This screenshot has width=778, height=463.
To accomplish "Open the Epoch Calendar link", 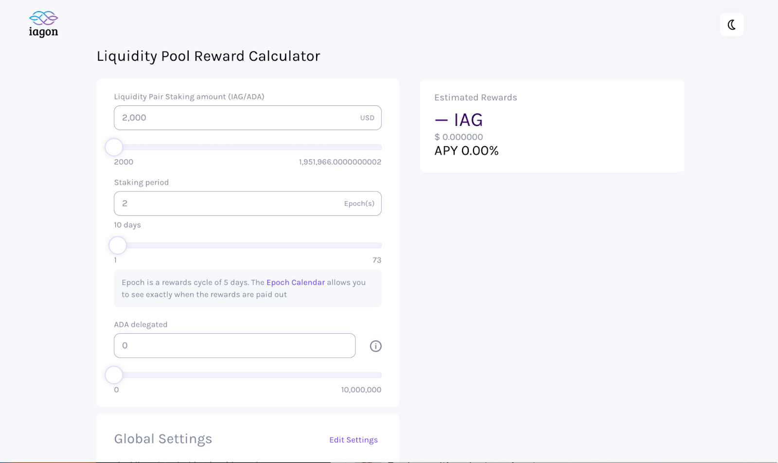I will click(x=296, y=282).
